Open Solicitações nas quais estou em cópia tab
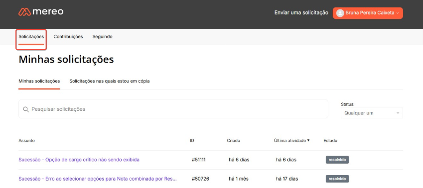 click(x=110, y=81)
